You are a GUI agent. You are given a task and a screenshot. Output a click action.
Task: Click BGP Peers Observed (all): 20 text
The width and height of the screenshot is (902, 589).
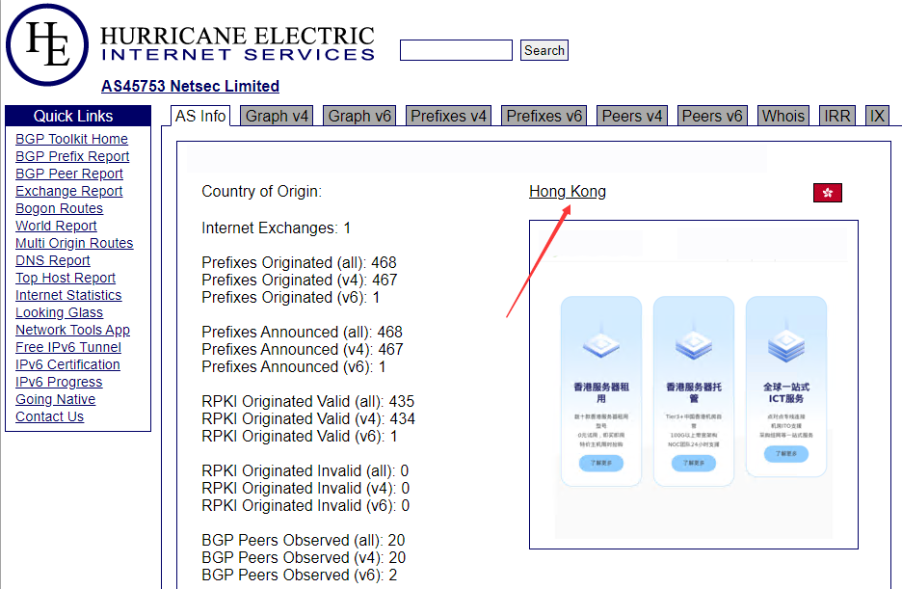304,540
